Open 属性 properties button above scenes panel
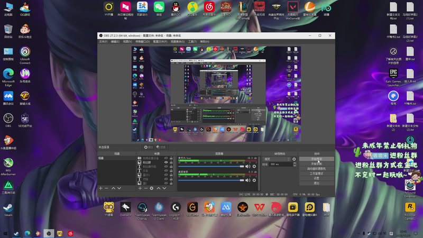Screen dimensions: 423x238 (149, 147)
